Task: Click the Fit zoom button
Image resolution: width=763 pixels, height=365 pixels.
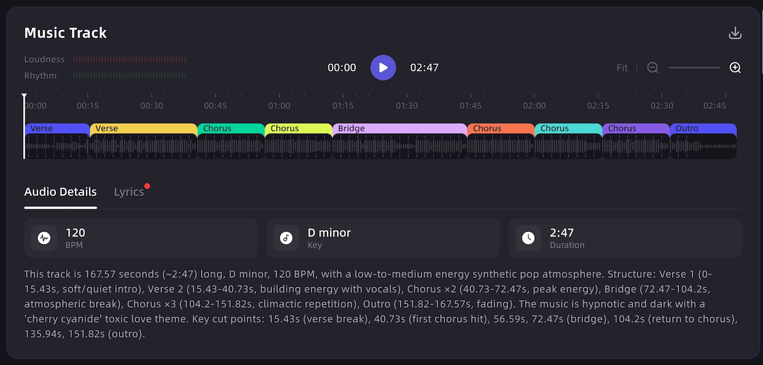Action: [622, 67]
